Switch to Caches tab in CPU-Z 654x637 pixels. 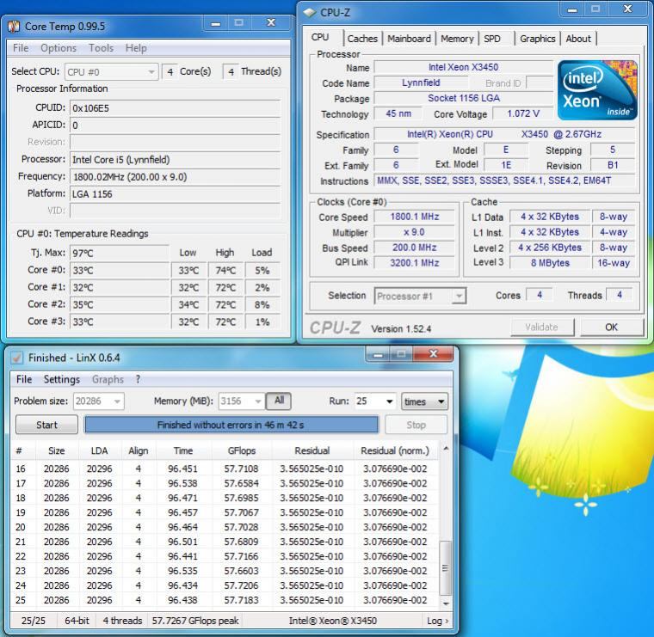pyautogui.click(x=362, y=39)
